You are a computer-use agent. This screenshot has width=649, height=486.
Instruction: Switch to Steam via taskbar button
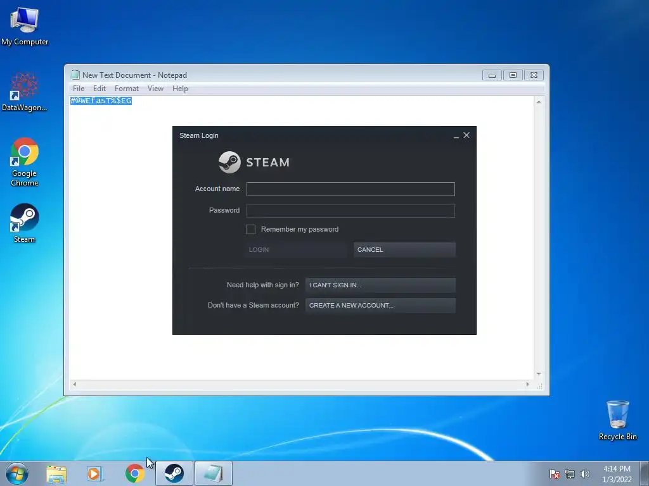[x=174, y=473]
